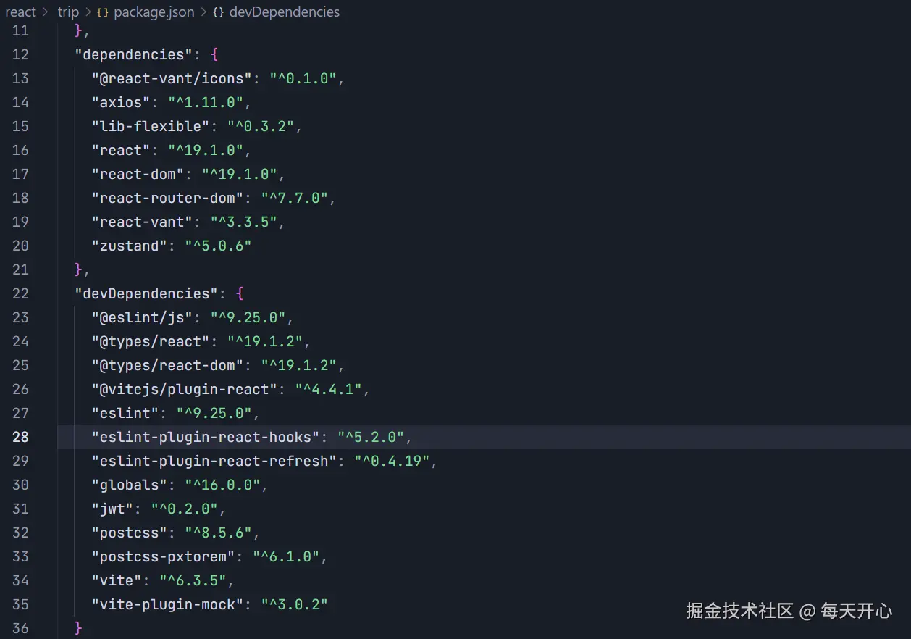Open the package.json breadcrumb item
This screenshot has height=639, width=911.
click(154, 12)
